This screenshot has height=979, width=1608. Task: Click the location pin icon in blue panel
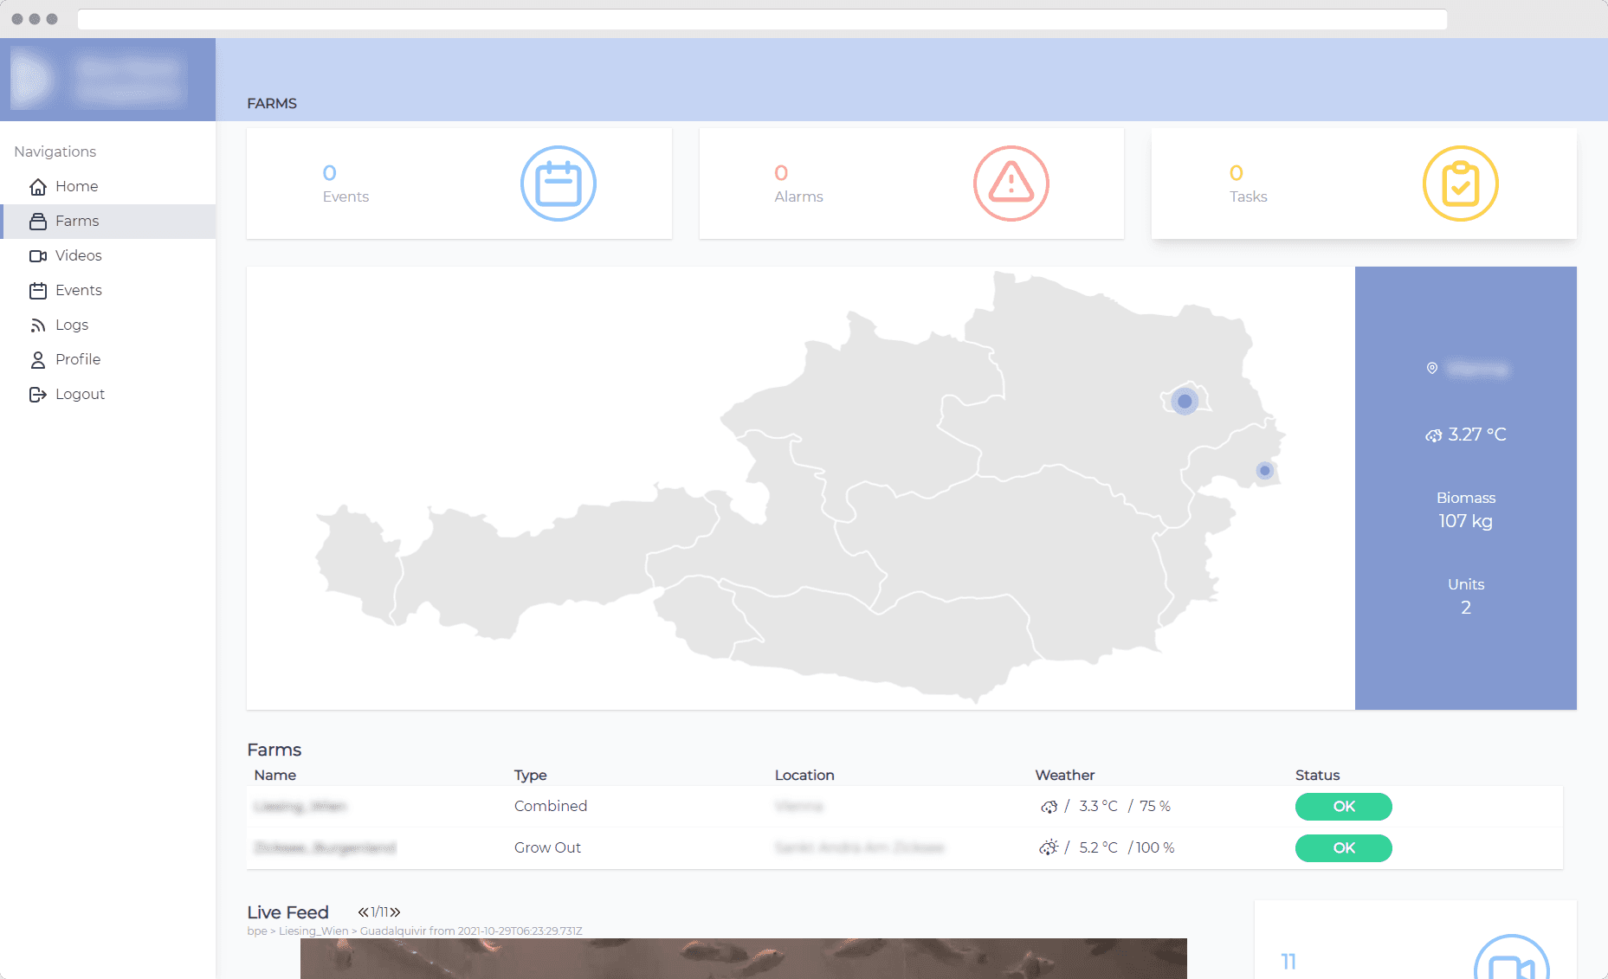[x=1432, y=369]
